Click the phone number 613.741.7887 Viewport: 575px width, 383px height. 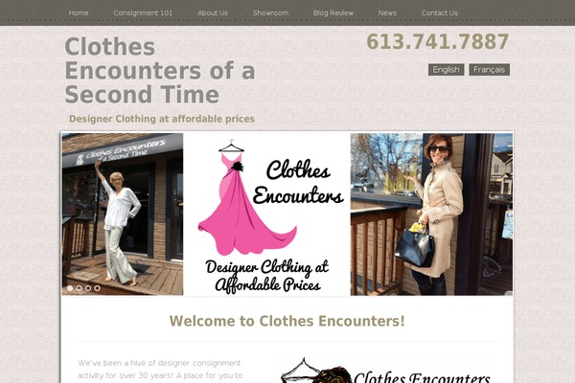point(438,42)
